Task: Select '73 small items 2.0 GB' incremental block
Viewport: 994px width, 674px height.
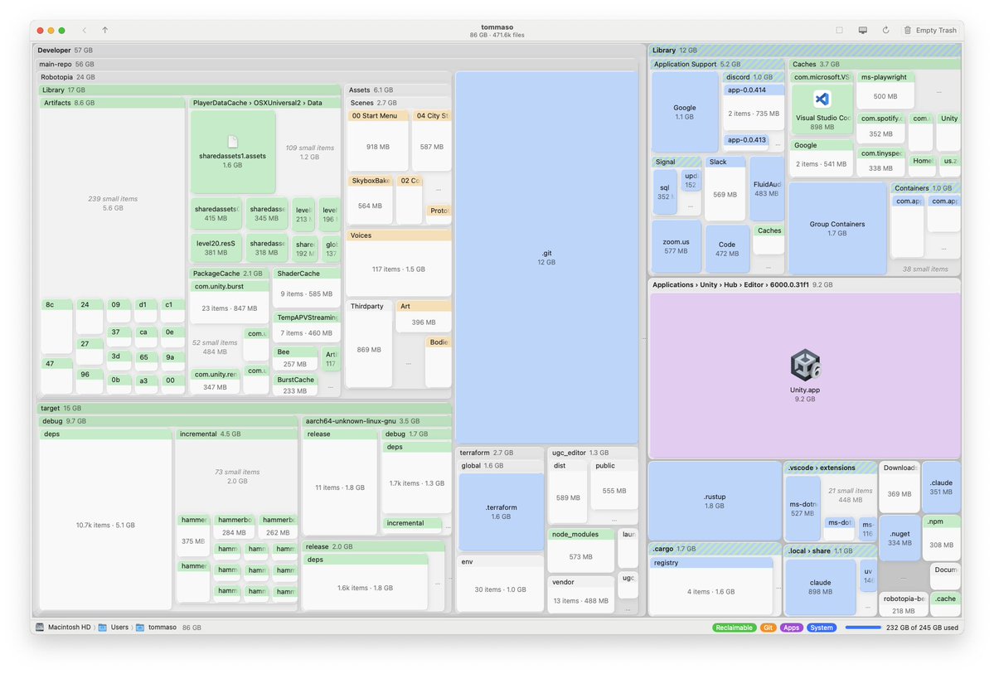Action: click(x=236, y=476)
